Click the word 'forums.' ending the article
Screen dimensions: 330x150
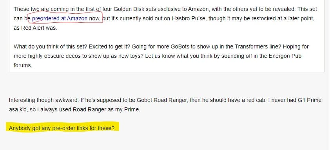pos(23,65)
